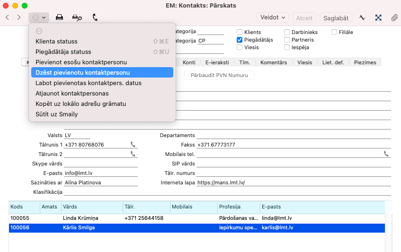Click the paperclip attachments icon

coord(394,17)
